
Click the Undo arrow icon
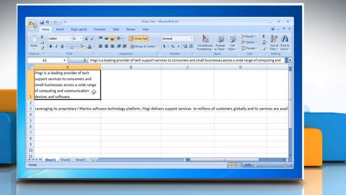[x=47, y=22]
